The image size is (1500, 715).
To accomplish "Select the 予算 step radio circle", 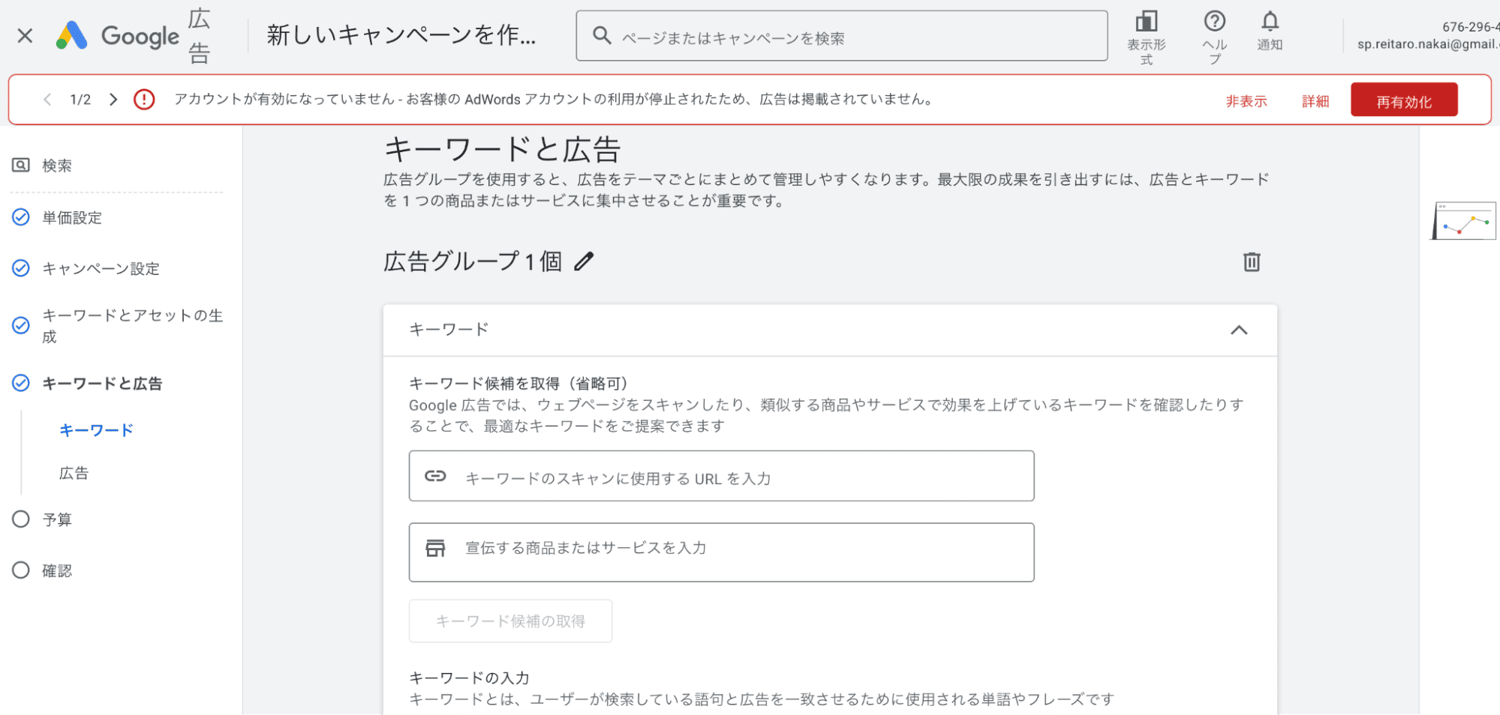I will 21,519.
